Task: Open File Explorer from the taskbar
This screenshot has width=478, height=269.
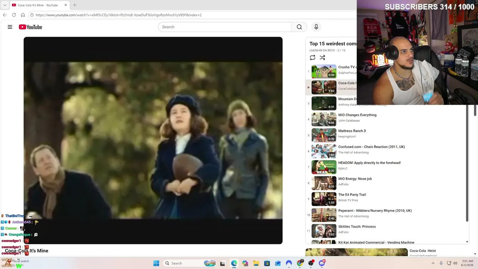Action: click(x=256, y=263)
